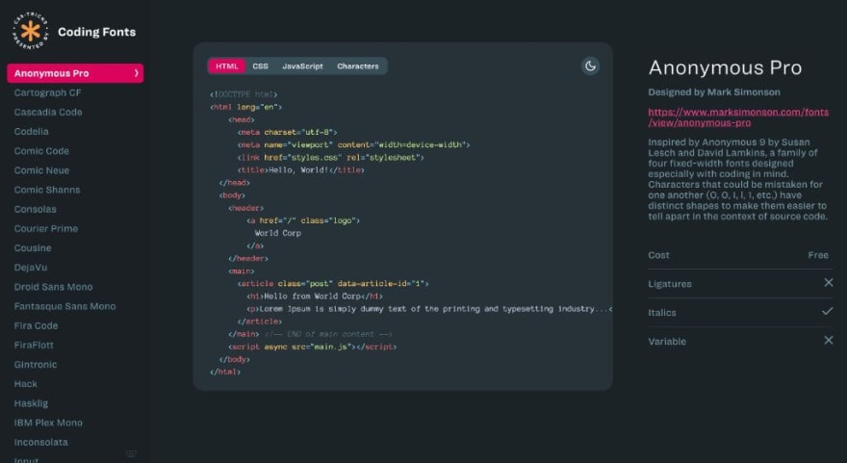Click the script async src code line
This screenshot has height=463, width=847.
[312, 347]
